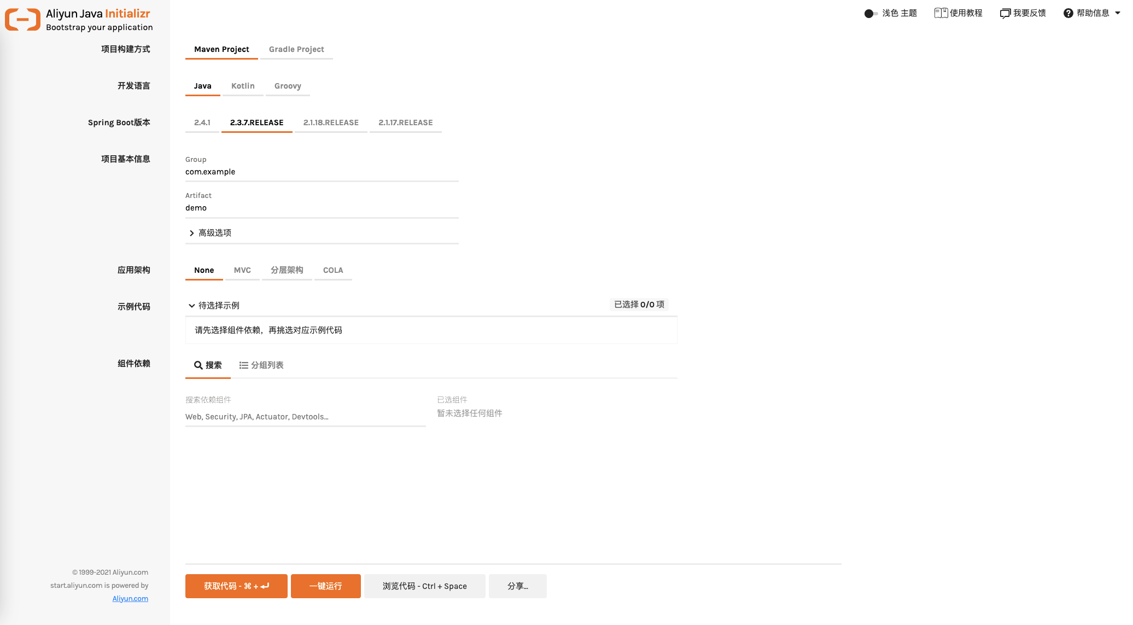The image size is (1133, 625).
Task: Open the 帮助信息 dropdown arrow
Action: point(1118,13)
